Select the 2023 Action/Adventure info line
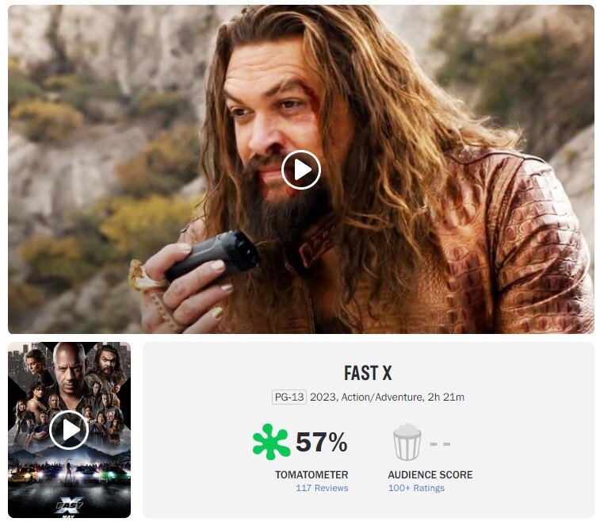Viewport: 600px width, 522px height. click(x=387, y=397)
